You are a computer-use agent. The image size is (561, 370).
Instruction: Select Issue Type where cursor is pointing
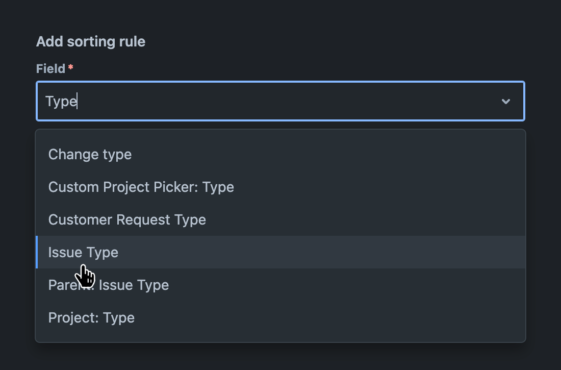(83, 252)
